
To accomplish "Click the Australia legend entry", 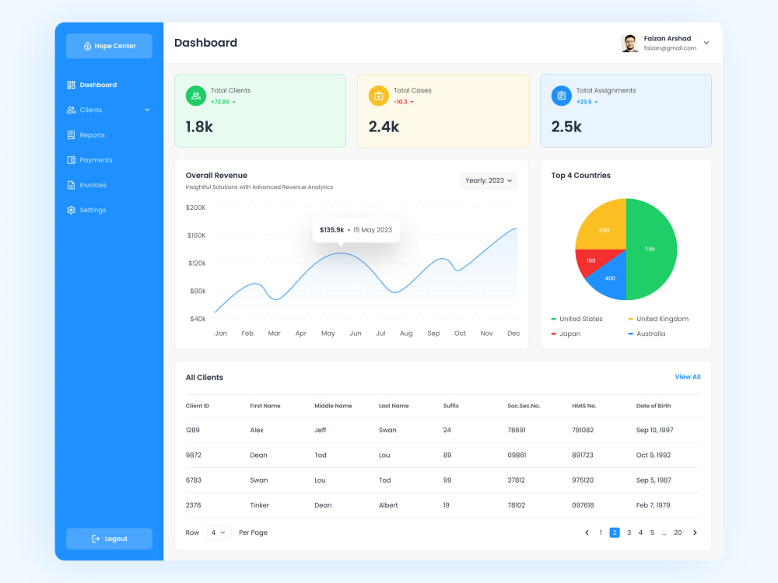I will click(647, 333).
